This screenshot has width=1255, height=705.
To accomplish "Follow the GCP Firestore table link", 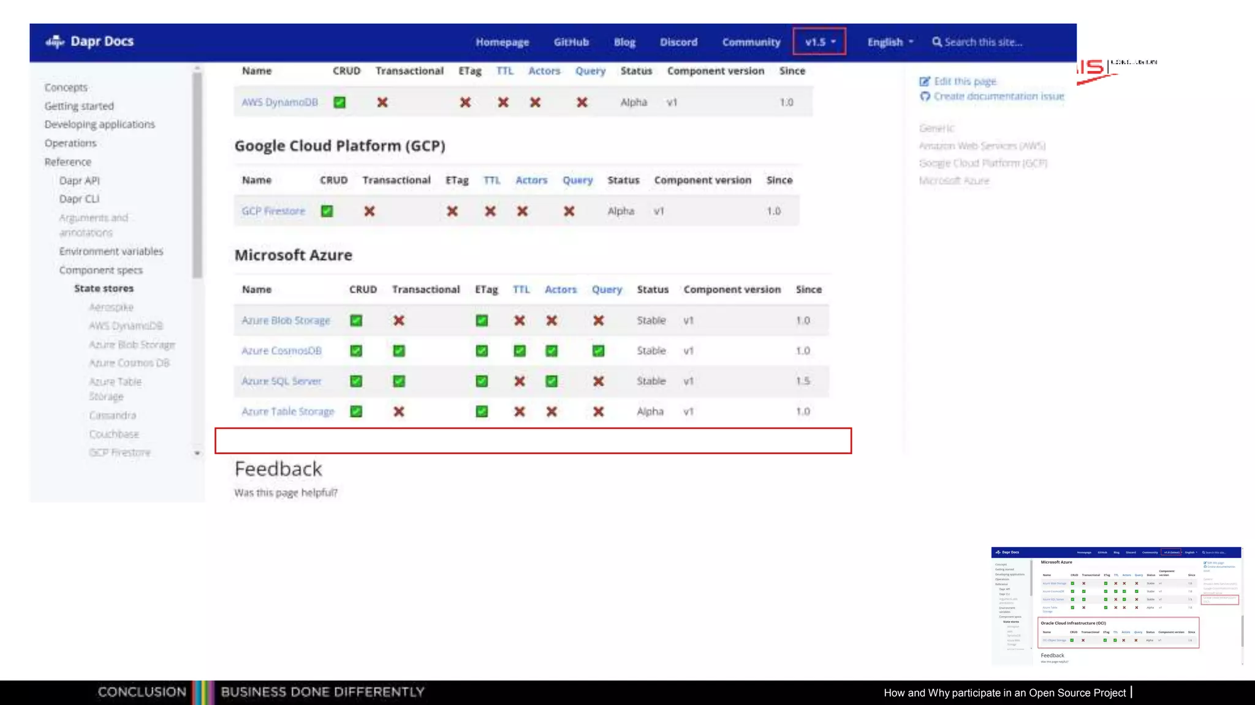I will coord(273,211).
